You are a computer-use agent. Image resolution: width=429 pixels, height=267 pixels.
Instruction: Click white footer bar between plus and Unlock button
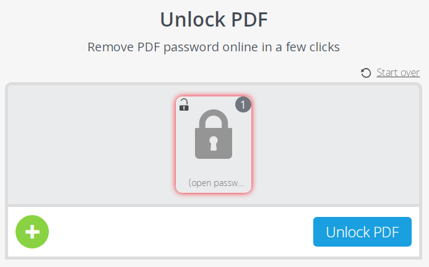(x=180, y=232)
